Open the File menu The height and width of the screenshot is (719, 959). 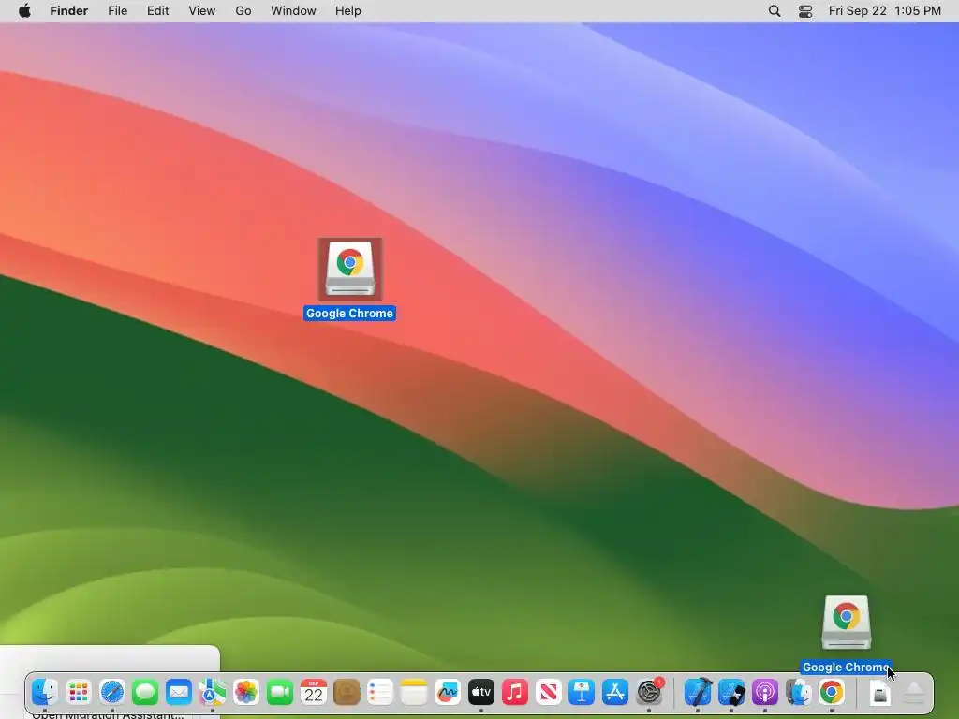(117, 11)
